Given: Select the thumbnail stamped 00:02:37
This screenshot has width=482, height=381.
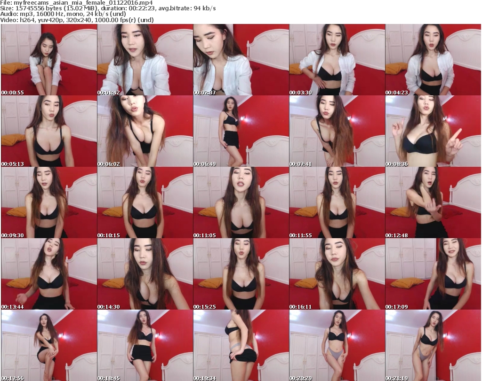Looking at the screenshot, I should point(241,60).
